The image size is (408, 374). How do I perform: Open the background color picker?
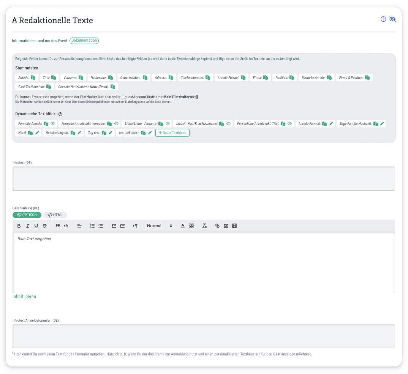click(x=191, y=226)
